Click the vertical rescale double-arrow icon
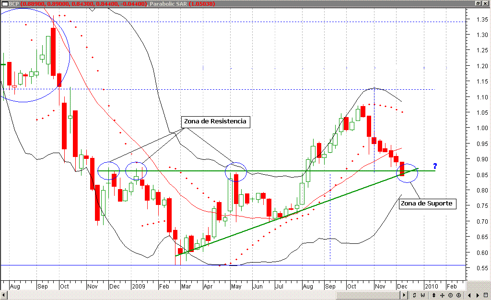 [x=433, y=295]
